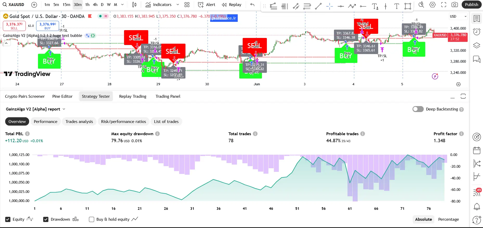Open the layout grid selector

[187, 5]
